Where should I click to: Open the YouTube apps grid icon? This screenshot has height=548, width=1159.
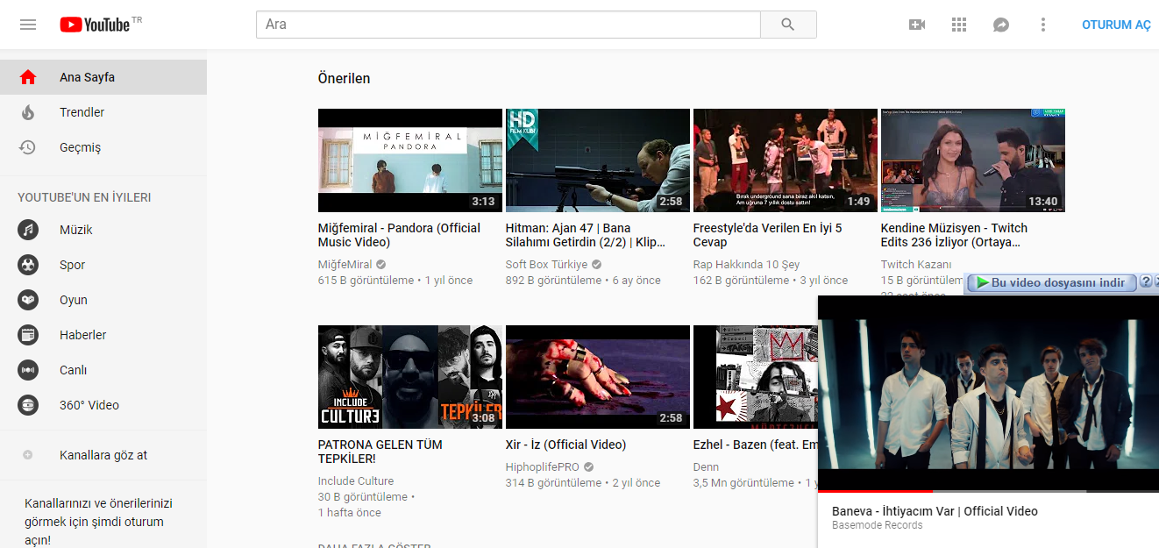(959, 25)
